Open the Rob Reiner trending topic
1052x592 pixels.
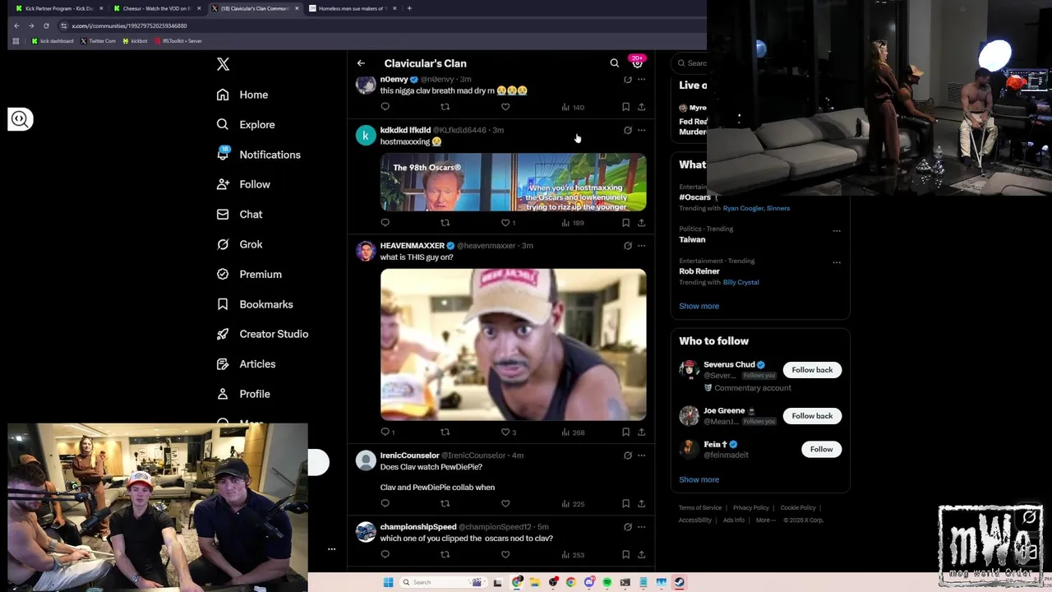click(699, 271)
